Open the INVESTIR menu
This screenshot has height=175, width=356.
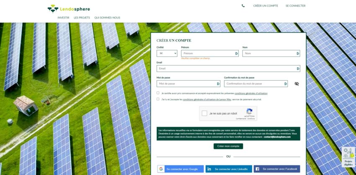tap(63, 18)
